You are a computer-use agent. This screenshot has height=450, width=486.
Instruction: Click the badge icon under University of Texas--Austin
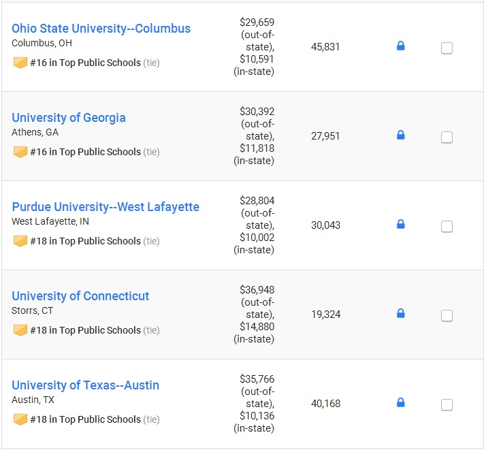pos(20,419)
